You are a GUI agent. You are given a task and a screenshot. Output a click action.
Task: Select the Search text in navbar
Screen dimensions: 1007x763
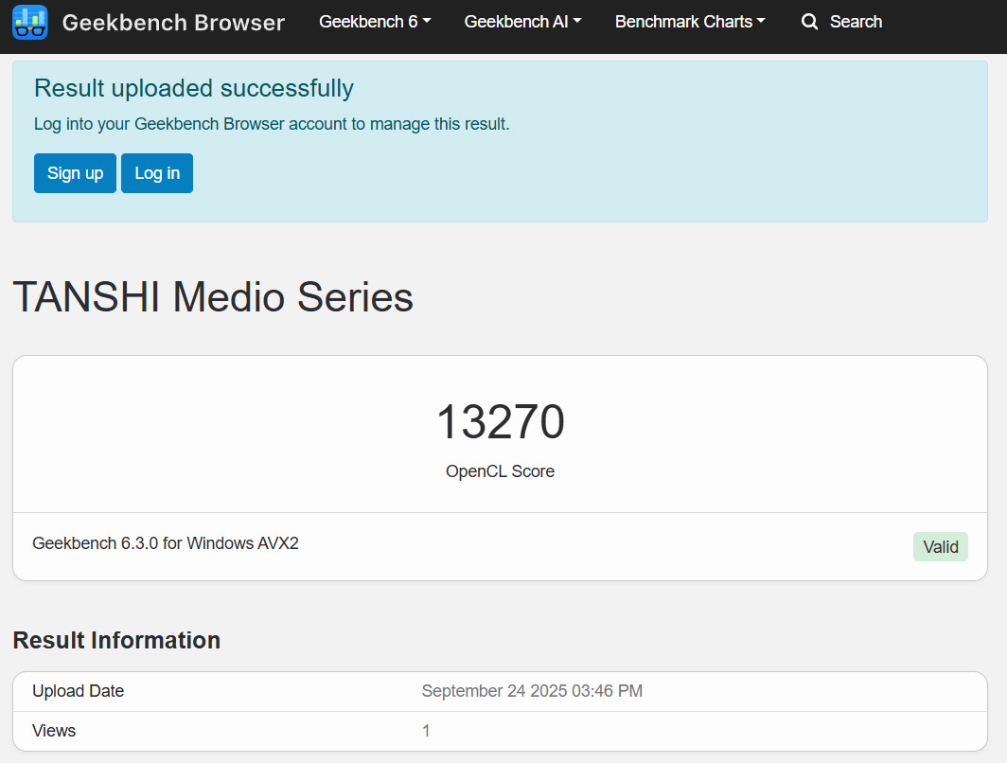[856, 22]
